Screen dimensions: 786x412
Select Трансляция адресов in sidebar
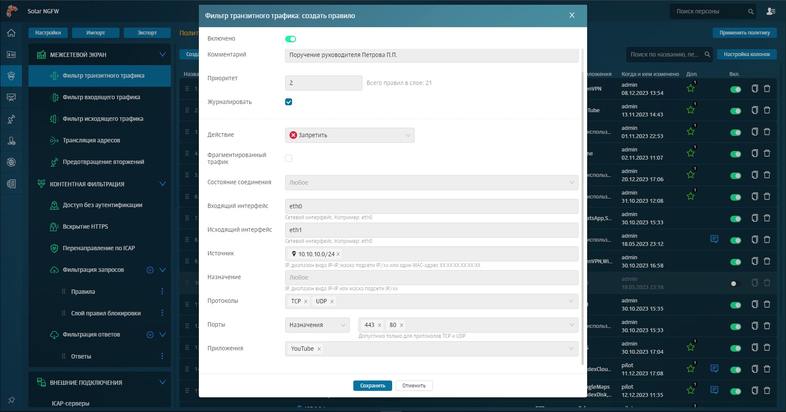tap(91, 140)
